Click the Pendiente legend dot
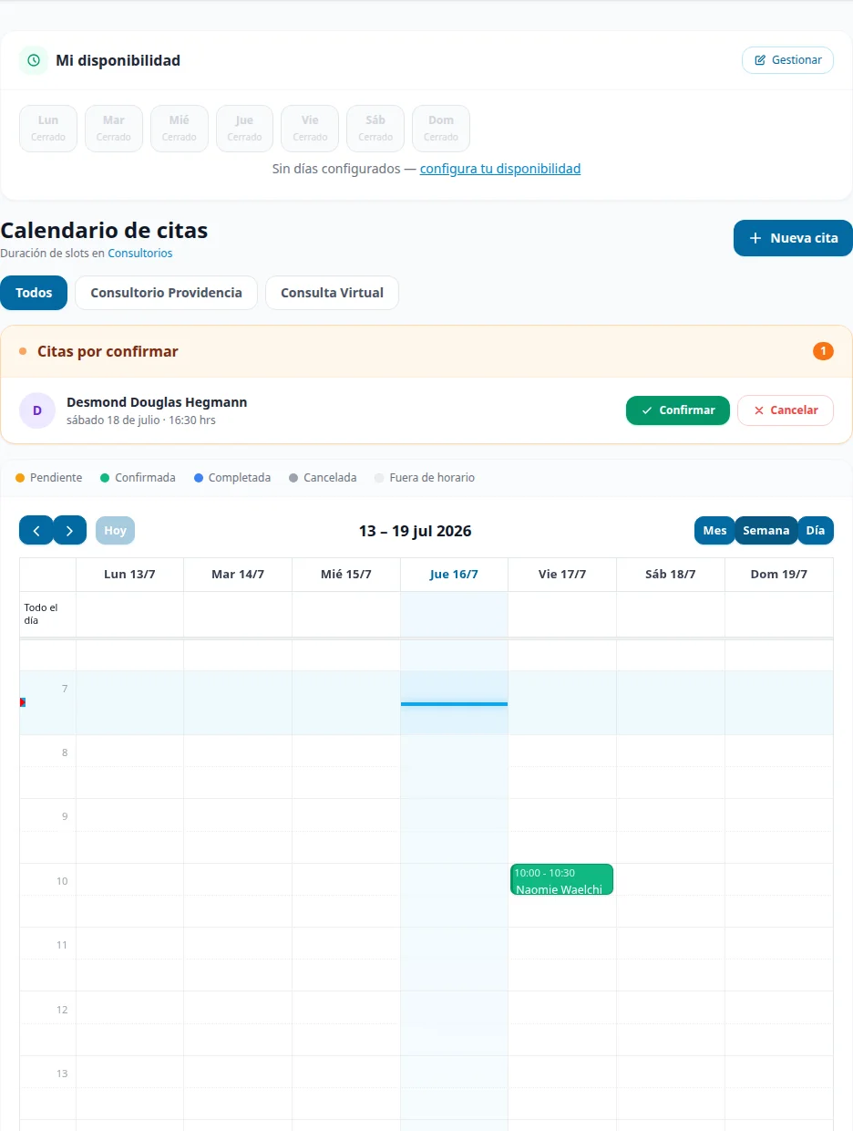 coord(20,478)
